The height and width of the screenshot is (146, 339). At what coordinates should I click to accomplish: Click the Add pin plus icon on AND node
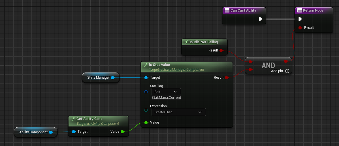pyautogui.click(x=287, y=71)
